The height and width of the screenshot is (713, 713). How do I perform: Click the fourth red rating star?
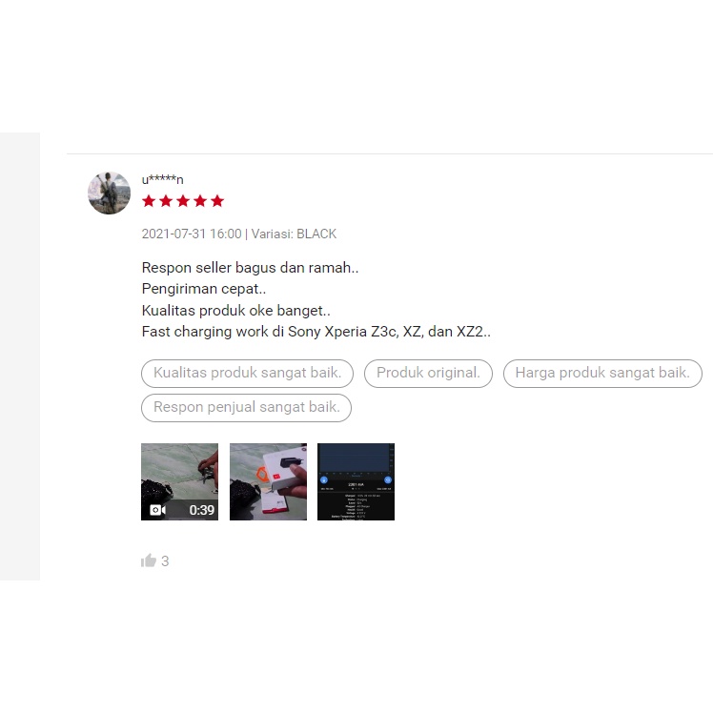[x=200, y=200]
